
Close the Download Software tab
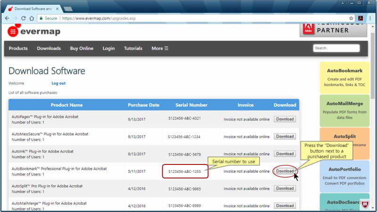[x=57, y=8]
